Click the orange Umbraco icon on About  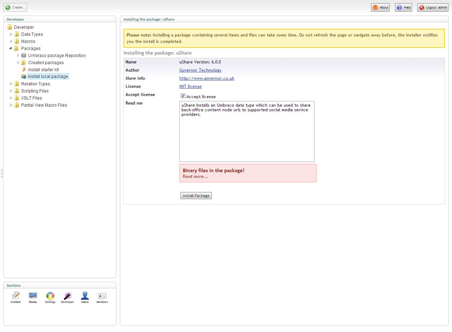pyautogui.click(x=376, y=7)
